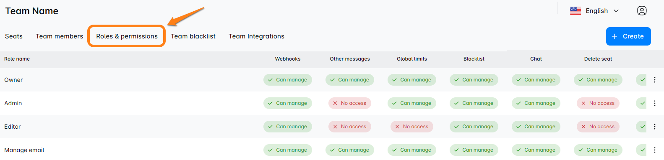
Task: Open the Admin row three-dot menu
Action: coord(654,103)
